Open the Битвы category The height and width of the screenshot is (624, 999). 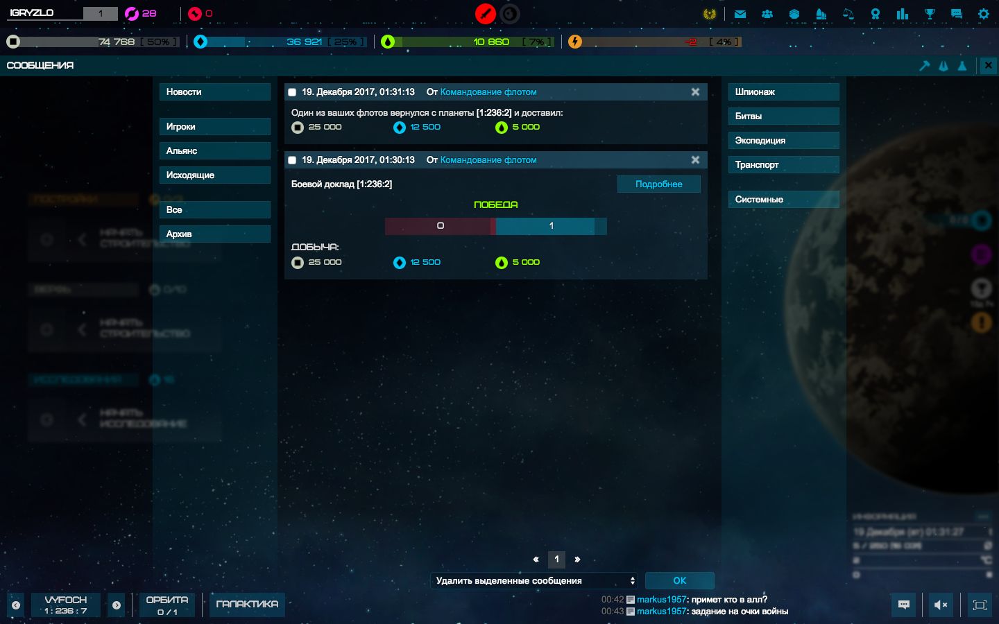(x=784, y=116)
